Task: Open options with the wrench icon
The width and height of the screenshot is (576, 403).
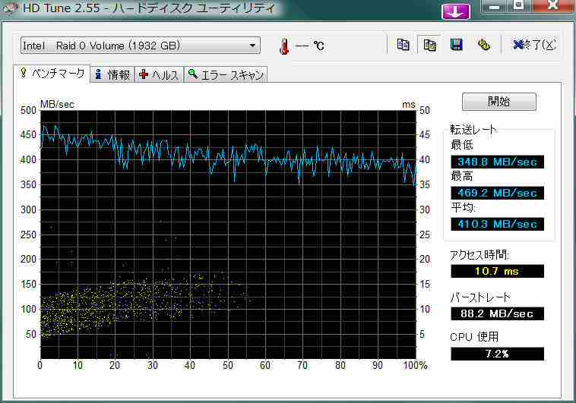Action: (483, 45)
